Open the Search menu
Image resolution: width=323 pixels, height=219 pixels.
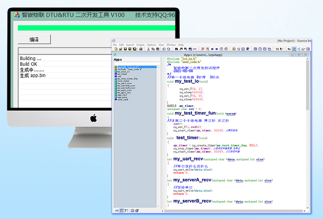click(130, 45)
